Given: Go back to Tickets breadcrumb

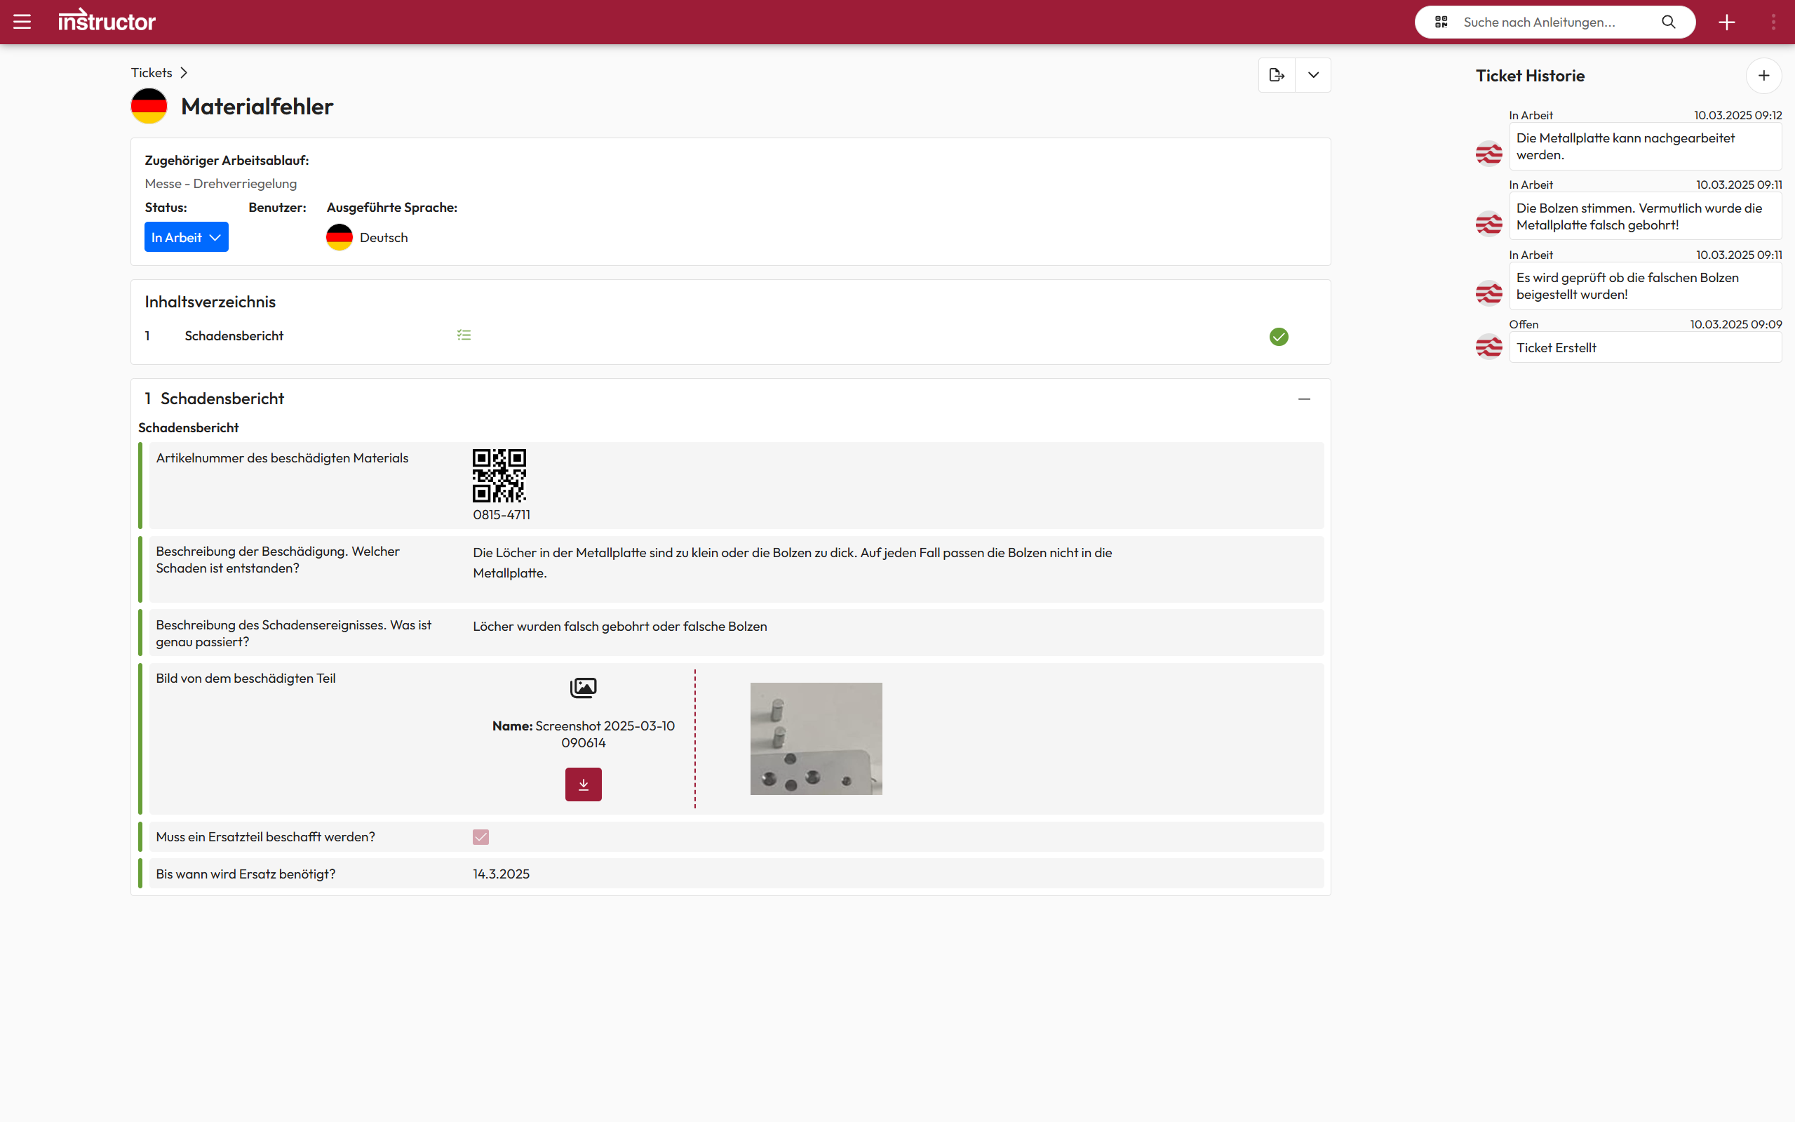Looking at the screenshot, I should (x=152, y=73).
